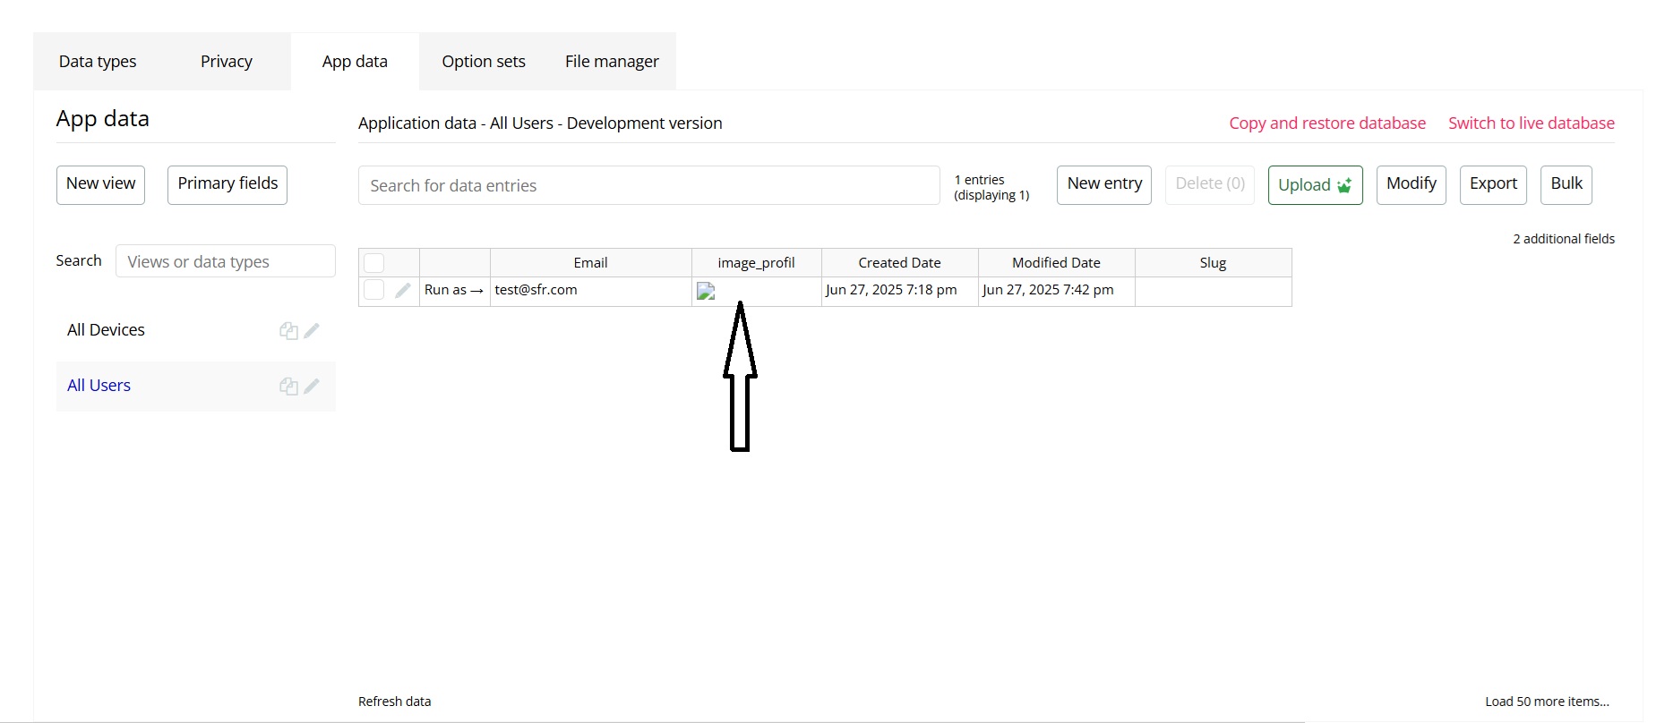Refresh data link

(x=394, y=702)
